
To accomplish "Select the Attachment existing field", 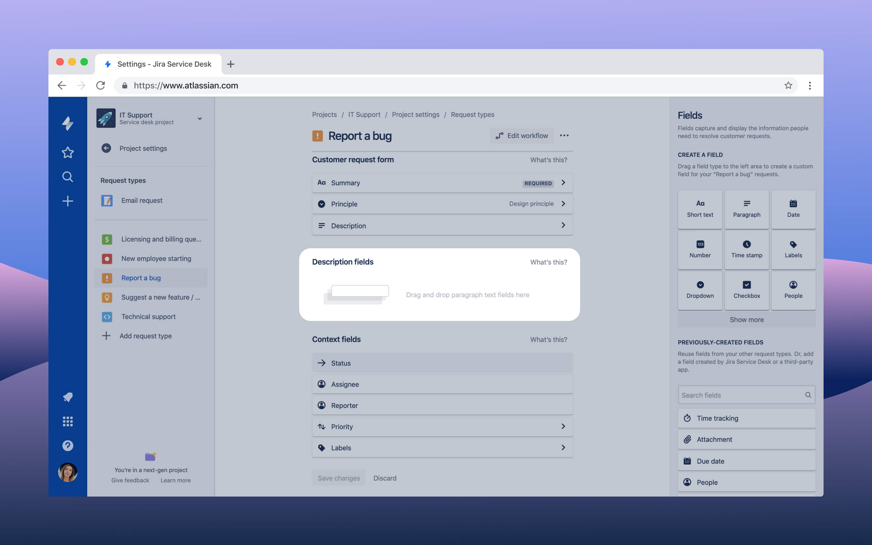I will (747, 439).
